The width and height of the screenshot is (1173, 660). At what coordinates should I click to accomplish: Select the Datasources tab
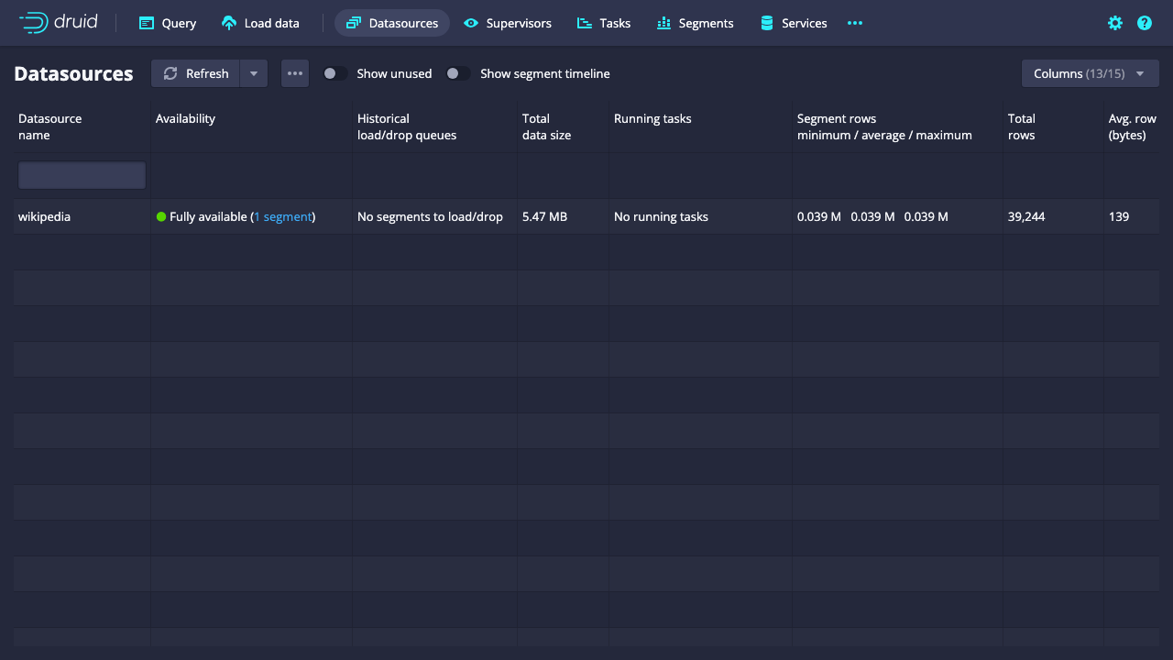click(392, 23)
